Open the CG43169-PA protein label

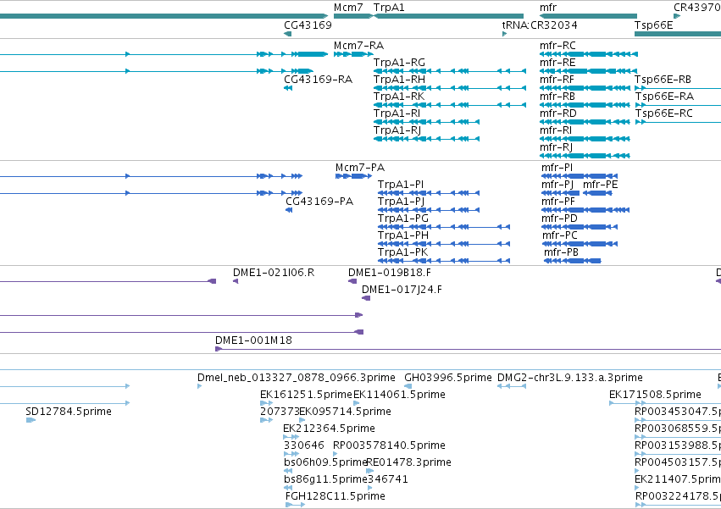[319, 202]
